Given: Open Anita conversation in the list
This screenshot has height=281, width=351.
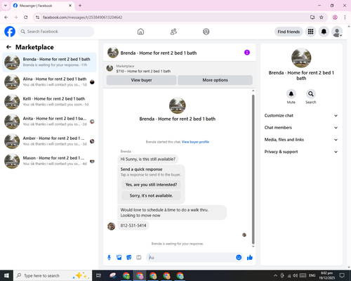Looking at the screenshot, I should 49,122.
